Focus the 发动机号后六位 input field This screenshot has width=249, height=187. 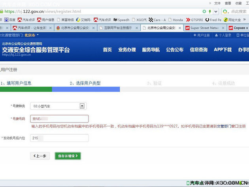point(59,138)
